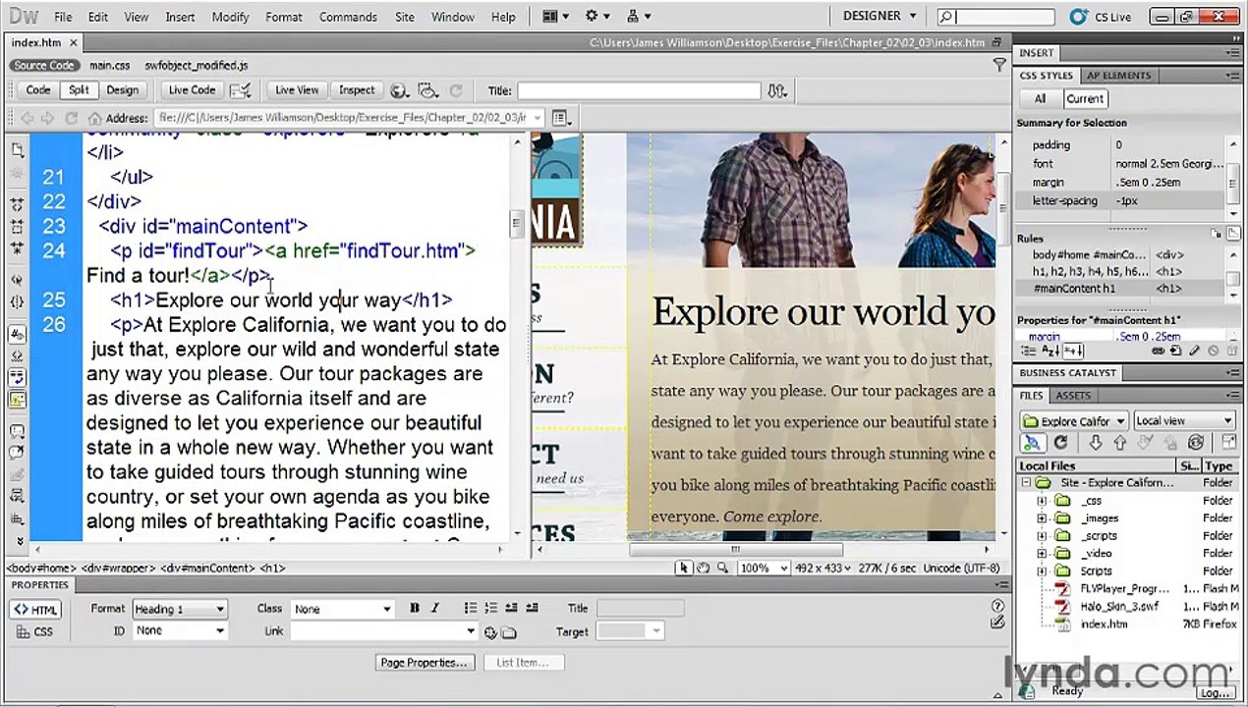The image size is (1248, 707).
Task: Click the Unordered List icon in Properties
Action: (471, 609)
